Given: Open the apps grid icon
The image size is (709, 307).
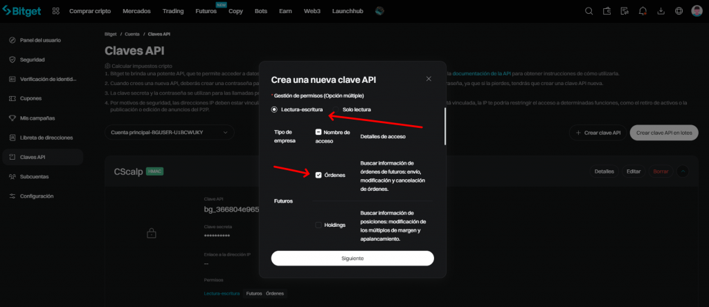Looking at the screenshot, I should click(x=56, y=11).
